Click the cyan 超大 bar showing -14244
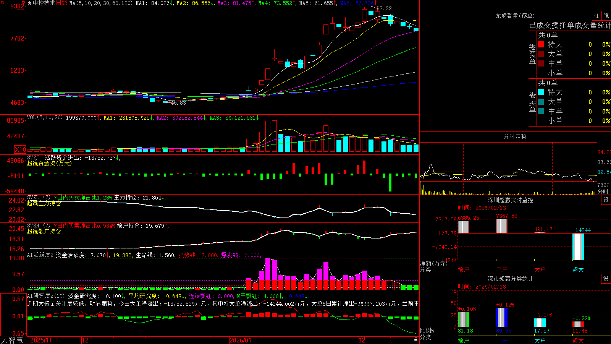611x344 pixels. click(578, 247)
